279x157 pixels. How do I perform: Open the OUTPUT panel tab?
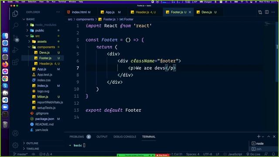(x=102, y=137)
